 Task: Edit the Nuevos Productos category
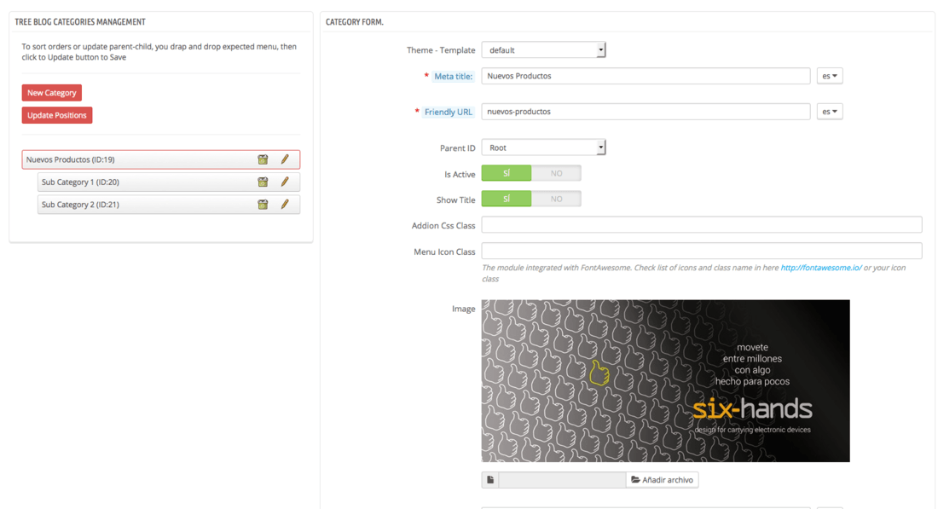(x=285, y=159)
